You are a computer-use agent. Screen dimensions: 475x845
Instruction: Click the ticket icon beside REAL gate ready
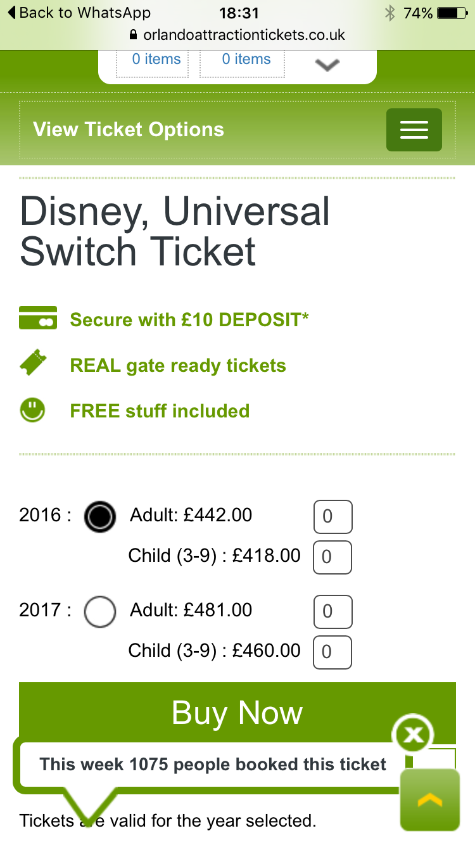coord(34,364)
